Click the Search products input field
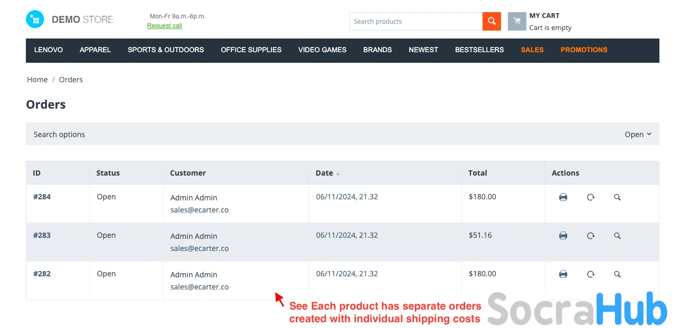 pos(415,22)
